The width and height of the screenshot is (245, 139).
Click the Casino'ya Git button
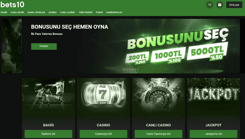pyautogui.click(x=104, y=134)
